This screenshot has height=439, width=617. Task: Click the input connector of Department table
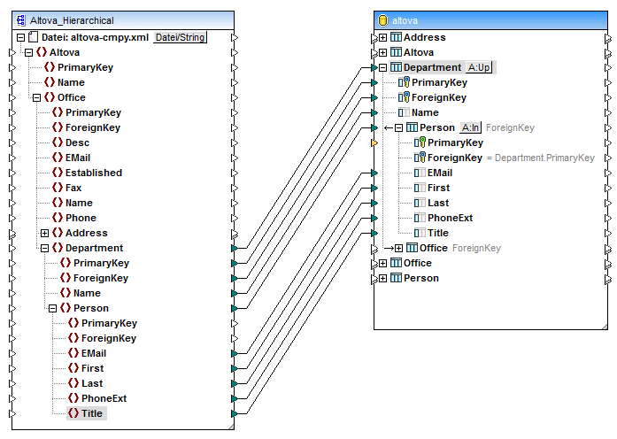(x=374, y=67)
